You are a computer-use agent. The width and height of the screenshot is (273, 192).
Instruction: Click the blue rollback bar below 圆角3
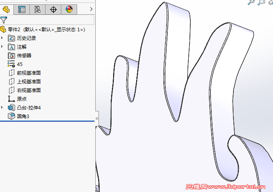[x=47, y=121]
